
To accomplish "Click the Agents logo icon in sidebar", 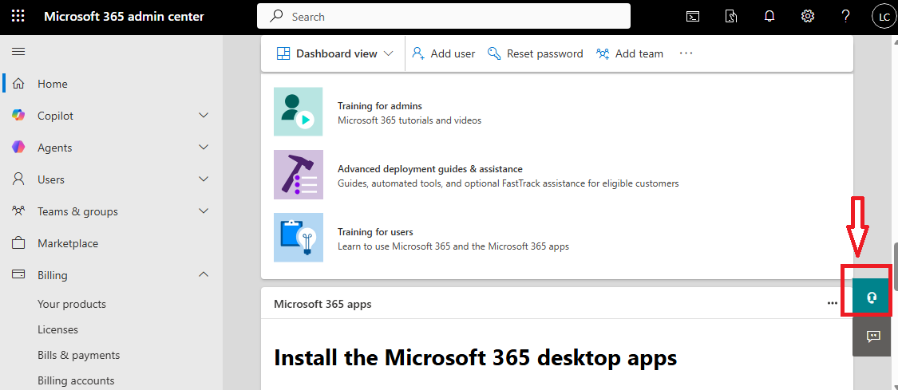I will [x=18, y=148].
